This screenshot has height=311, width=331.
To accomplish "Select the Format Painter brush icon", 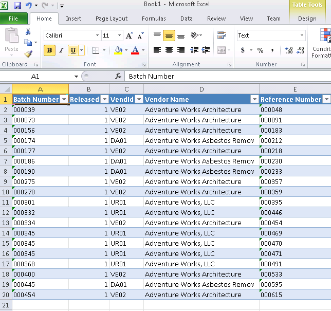I will point(28,54).
